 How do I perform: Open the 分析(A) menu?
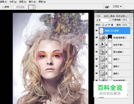point(13,2)
